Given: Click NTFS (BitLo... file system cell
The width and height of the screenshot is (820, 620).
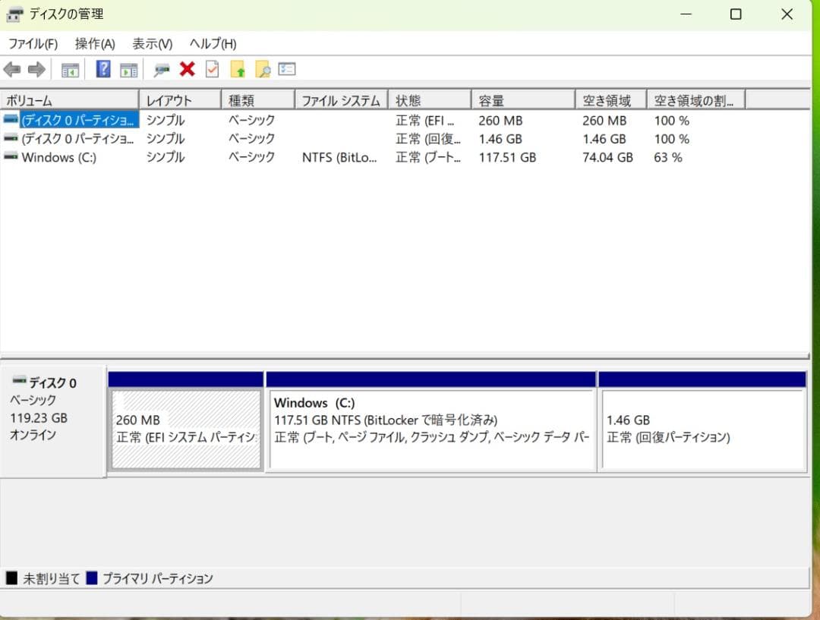Looking at the screenshot, I should (339, 157).
